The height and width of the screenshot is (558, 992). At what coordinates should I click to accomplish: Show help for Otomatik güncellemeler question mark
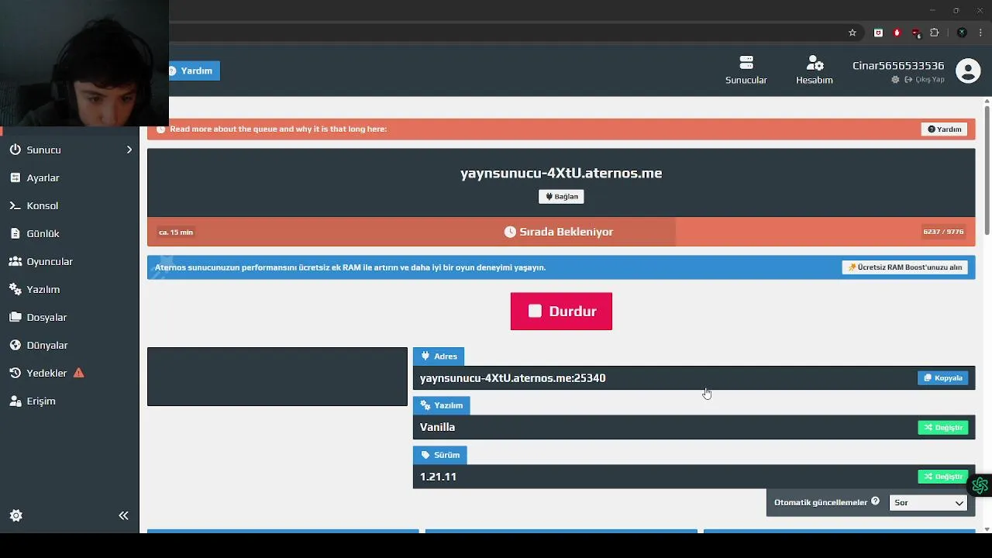point(875,501)
